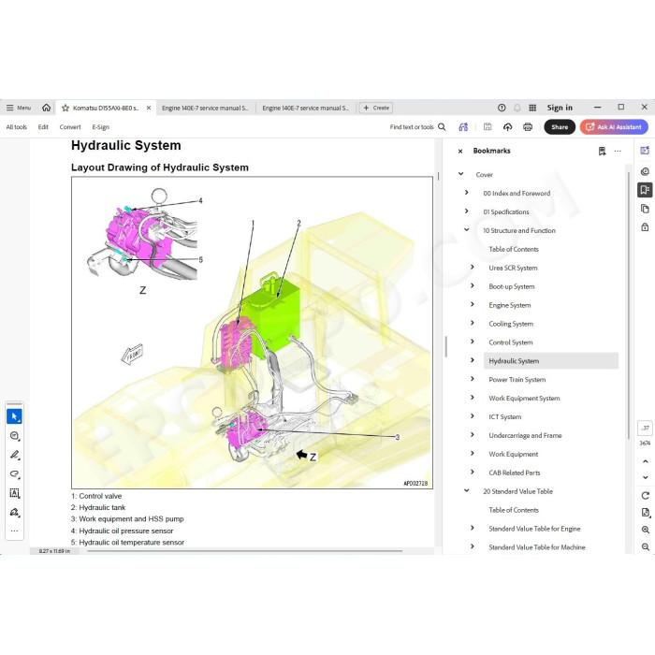Image resolution: width=655 pixels, height=655 pixels.
Task: Expand the Engine System bookmark
Action: point(473,304)
